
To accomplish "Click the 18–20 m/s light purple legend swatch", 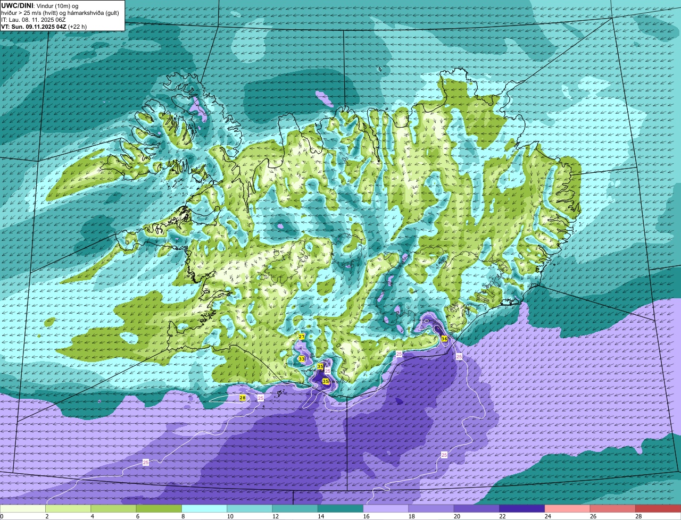I will click(x=431, y=508).
